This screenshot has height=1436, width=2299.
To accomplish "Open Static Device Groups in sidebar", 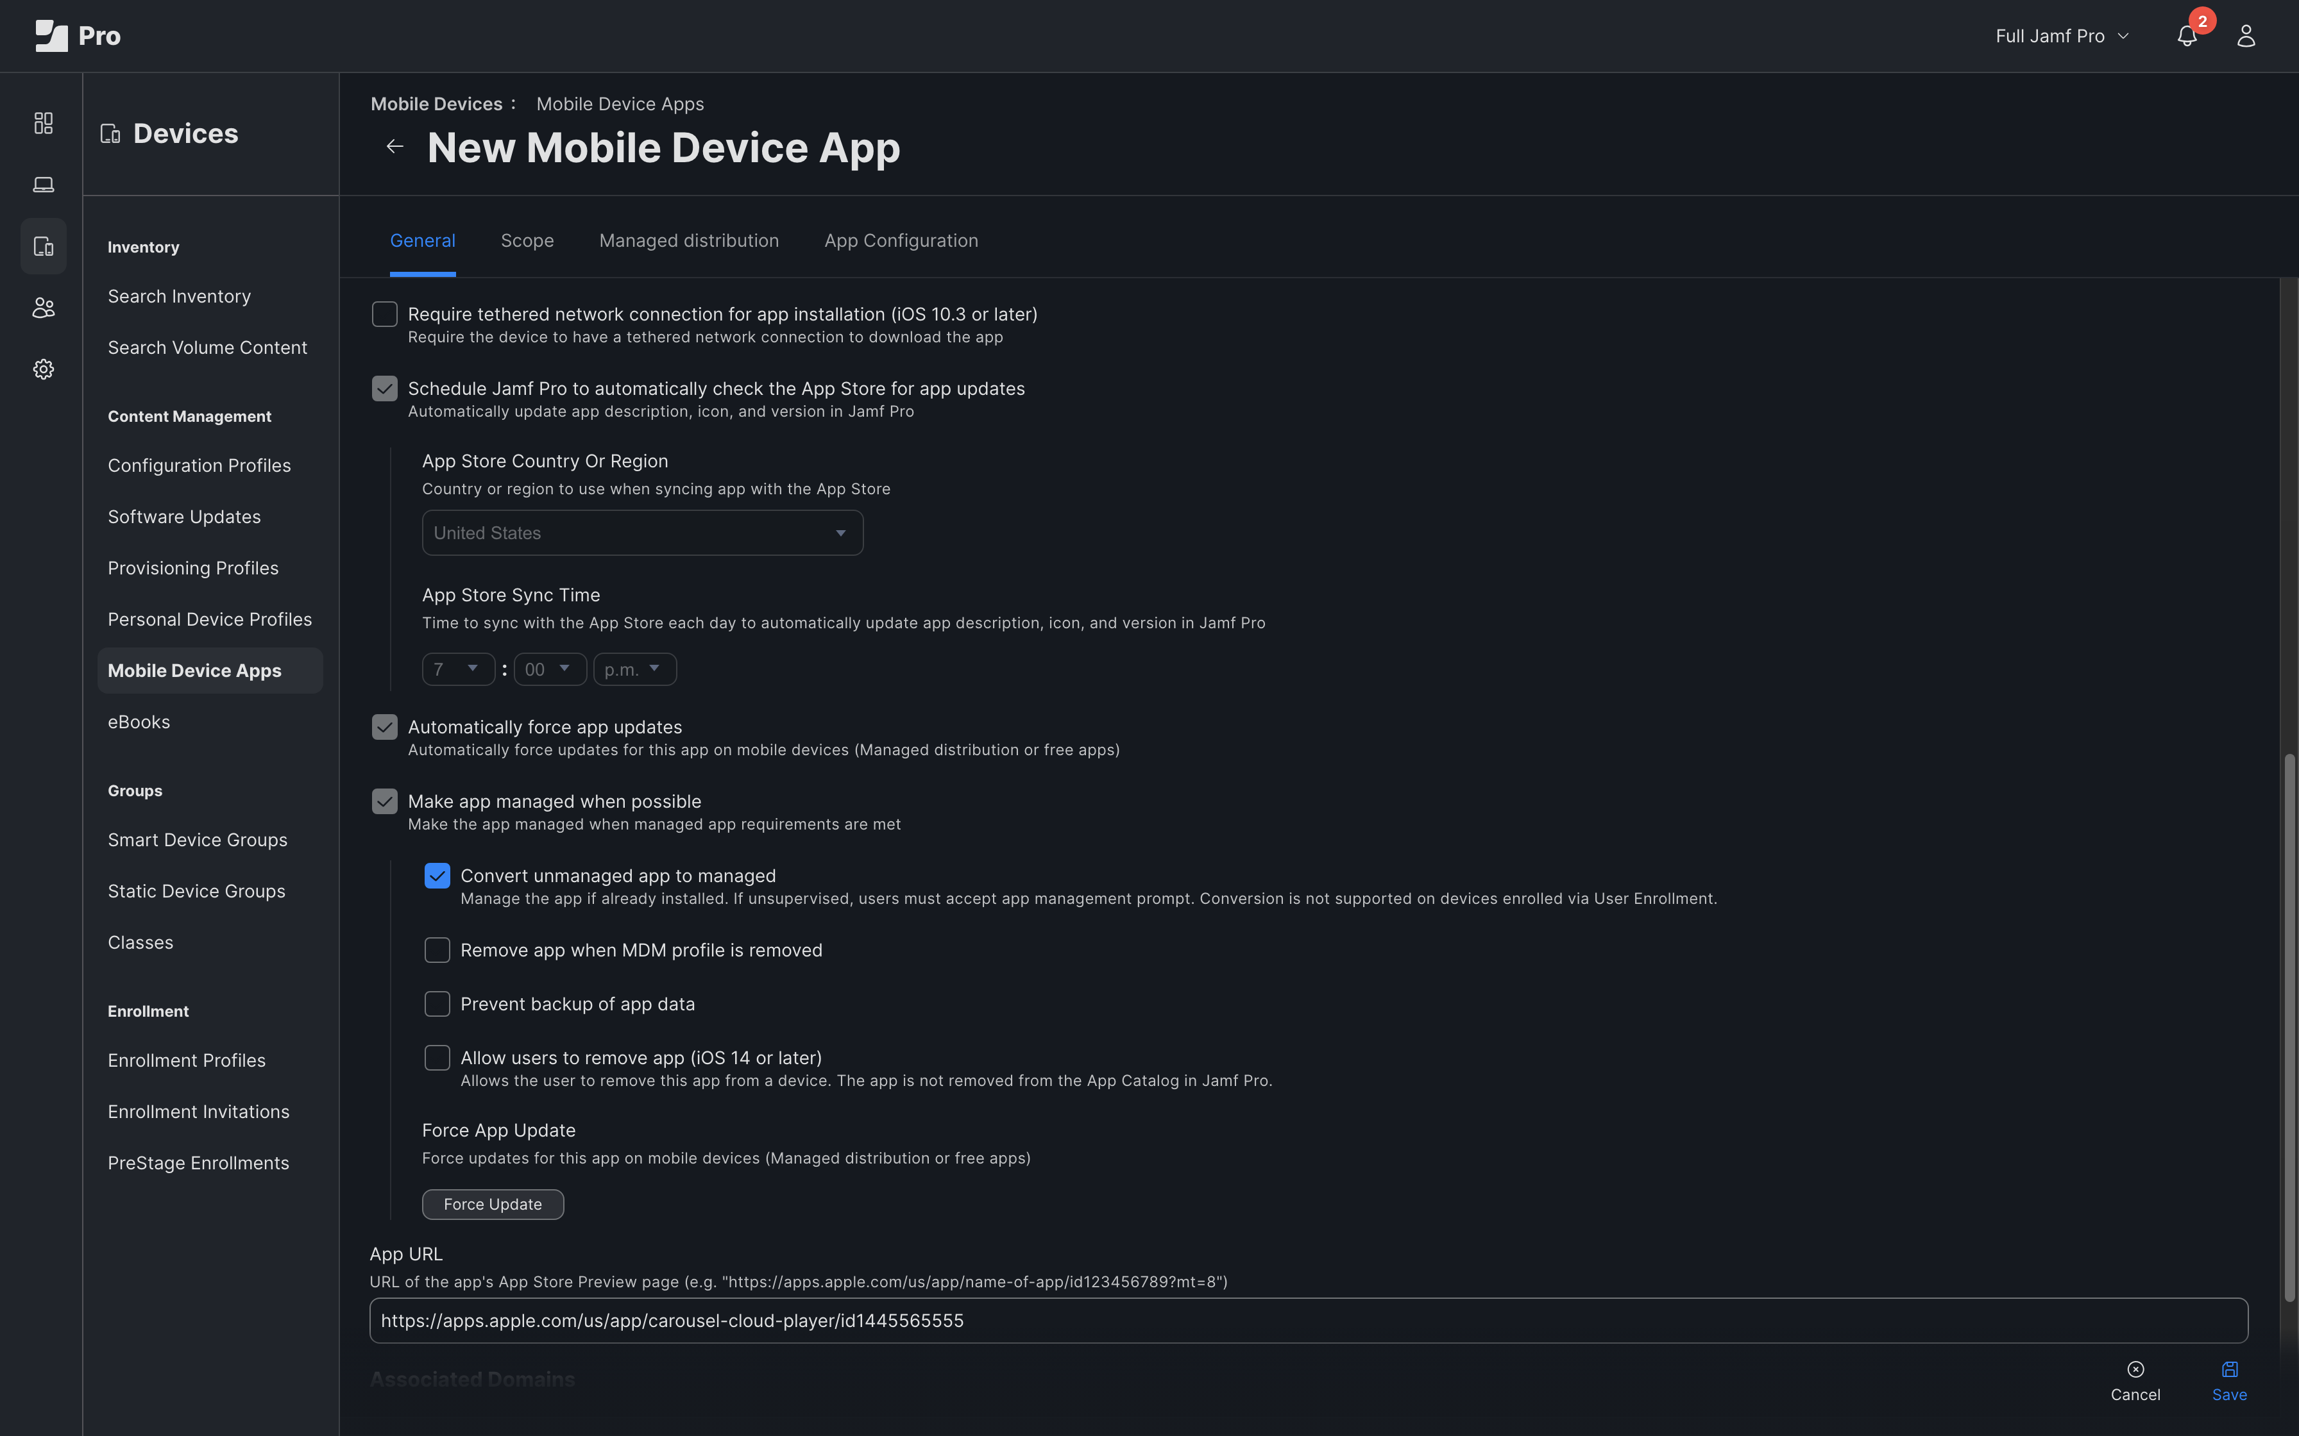I will [x=197, y=891].
